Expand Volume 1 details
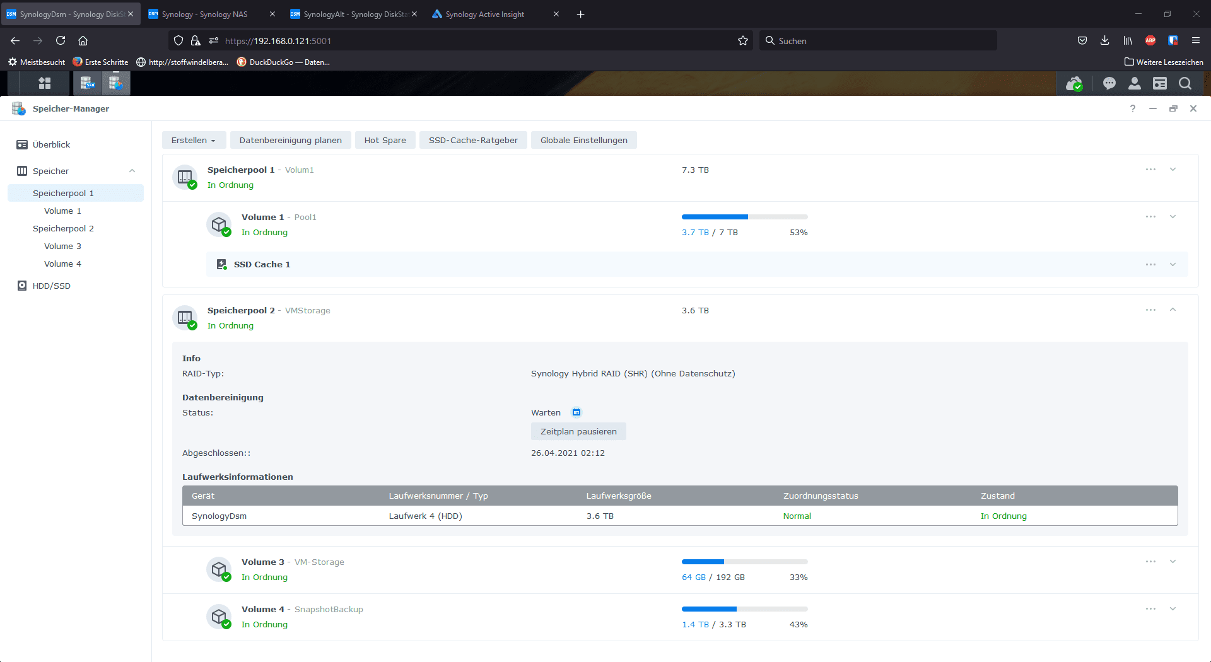Image resolution: width=1211 pixels, height=662 pixels. click(1173, 217)
